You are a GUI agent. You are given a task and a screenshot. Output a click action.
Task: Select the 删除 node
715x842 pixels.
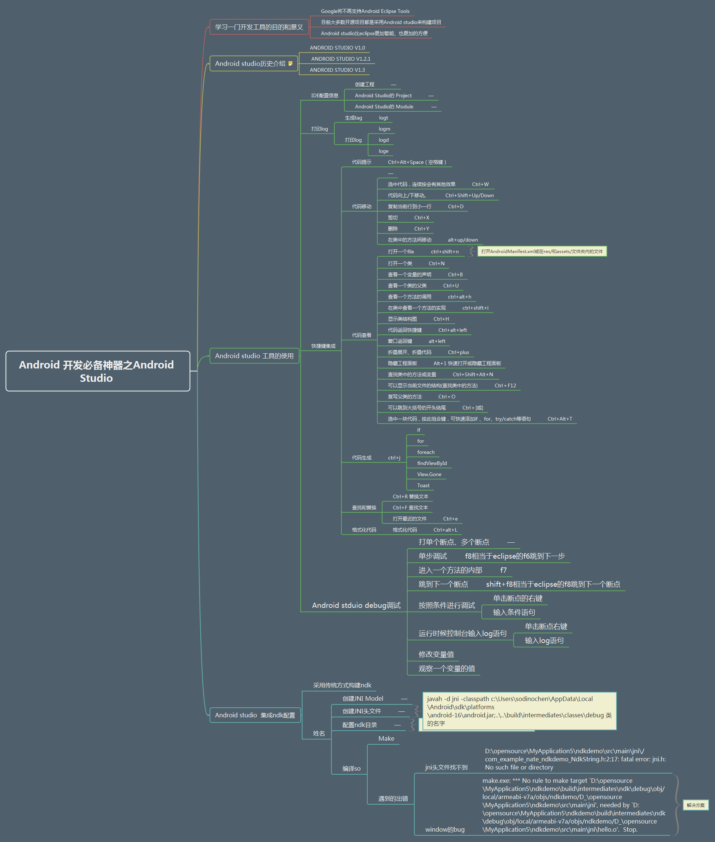coord(393,229)
